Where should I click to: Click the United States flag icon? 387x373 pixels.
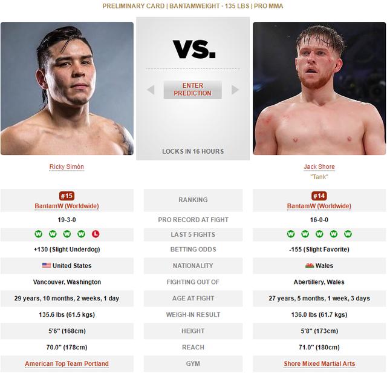click(47, 265)
